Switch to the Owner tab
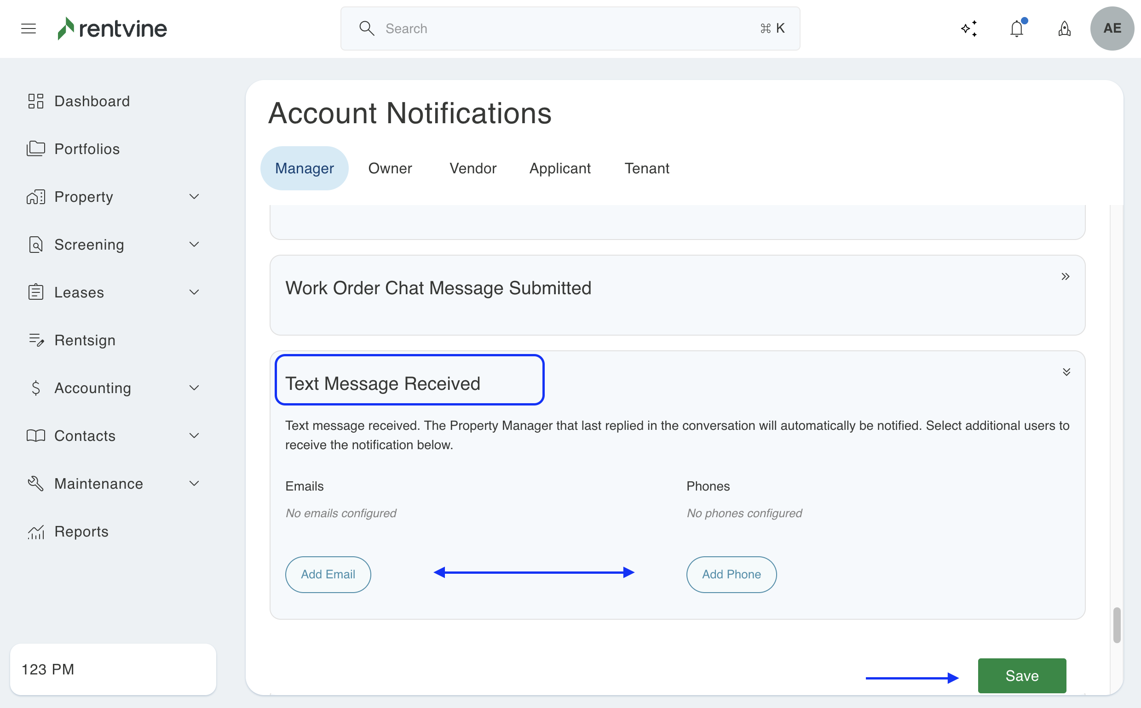 click(x=390, y=168)
